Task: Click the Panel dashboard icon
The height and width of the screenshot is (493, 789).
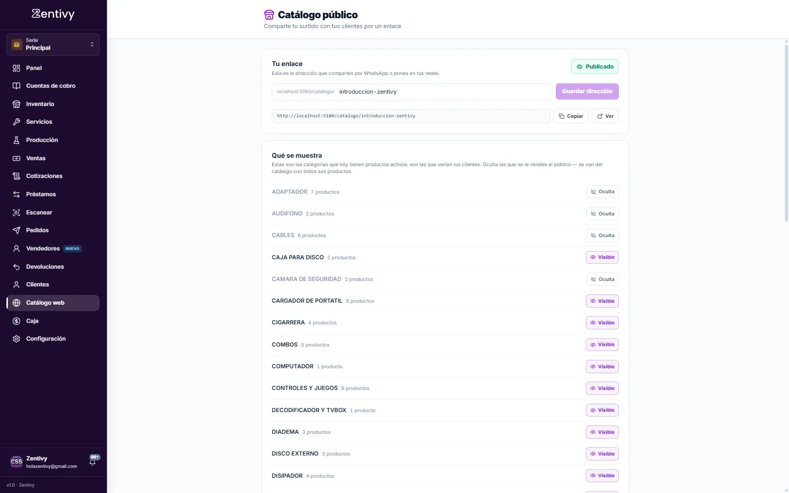Action: [x=16, y=68]
